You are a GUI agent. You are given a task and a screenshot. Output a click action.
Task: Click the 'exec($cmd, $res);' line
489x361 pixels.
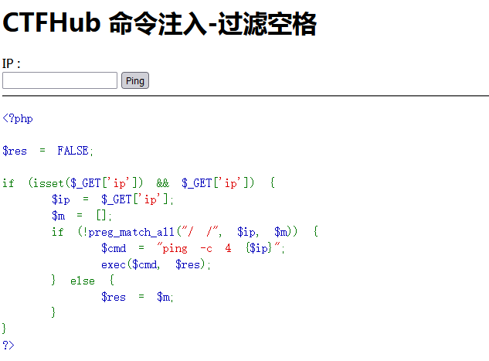pos(156,264)
